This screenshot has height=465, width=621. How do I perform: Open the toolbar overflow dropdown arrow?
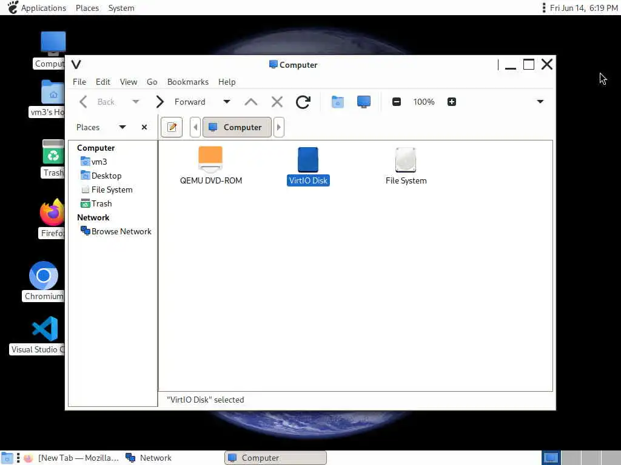click(540, 102)
